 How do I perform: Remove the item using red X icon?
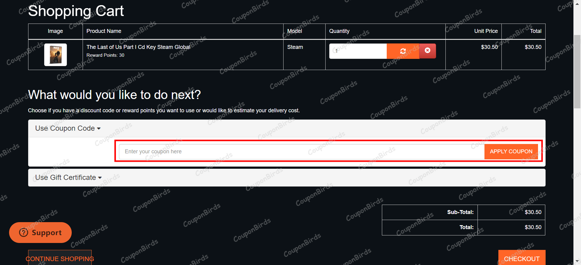(x=427, y=51)
